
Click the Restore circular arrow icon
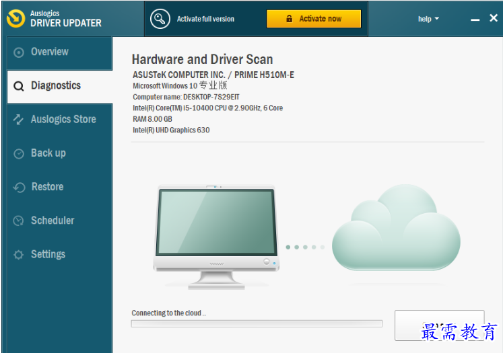[x=19, y=188]
